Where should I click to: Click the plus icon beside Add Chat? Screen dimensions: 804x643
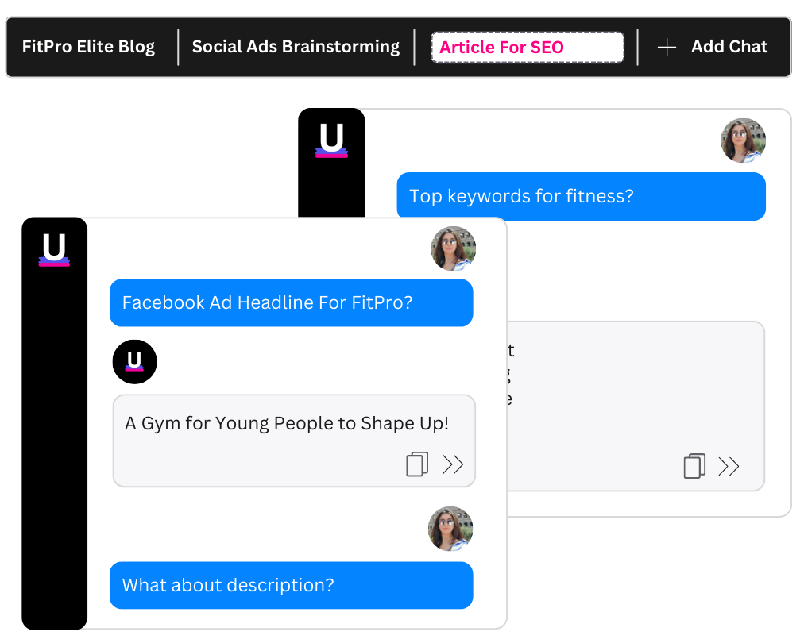(x=667, y=48)
